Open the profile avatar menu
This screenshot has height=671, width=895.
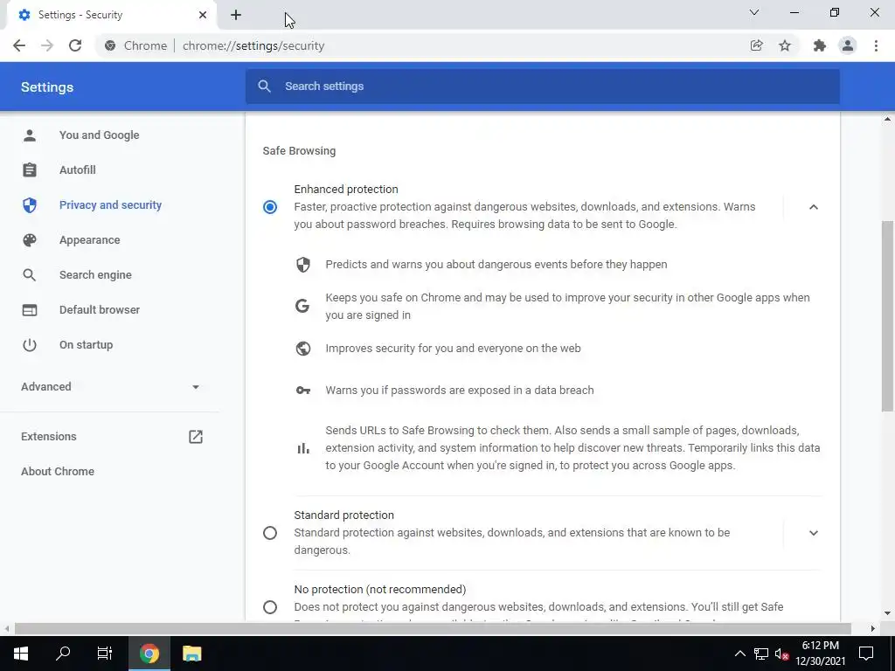(x=848, y=45)
